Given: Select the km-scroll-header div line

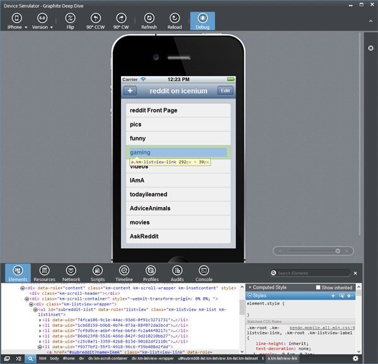Looking at the screenshot, I should pos(74,293).
